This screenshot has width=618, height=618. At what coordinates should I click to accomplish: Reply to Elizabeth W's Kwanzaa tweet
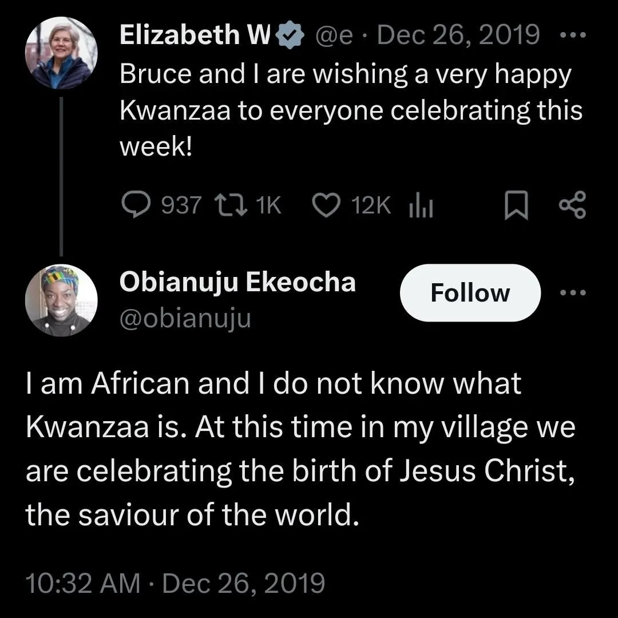pos(136,205)
